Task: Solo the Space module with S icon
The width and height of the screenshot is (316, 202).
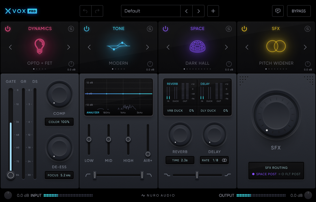Action: (229, 29)
